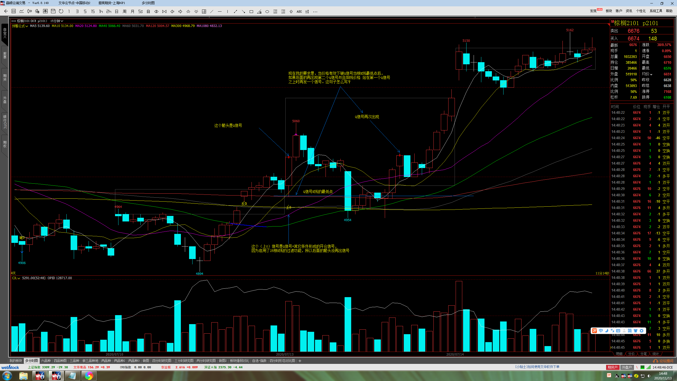Click the refresh circular arrow icon
Image resolution: width=677 pixels, height=381 pixels.
(x=61, y=11)
